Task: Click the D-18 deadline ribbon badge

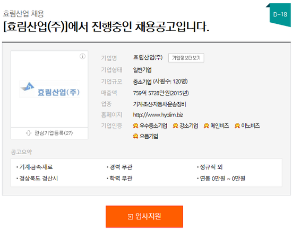Action: point(280,15)
